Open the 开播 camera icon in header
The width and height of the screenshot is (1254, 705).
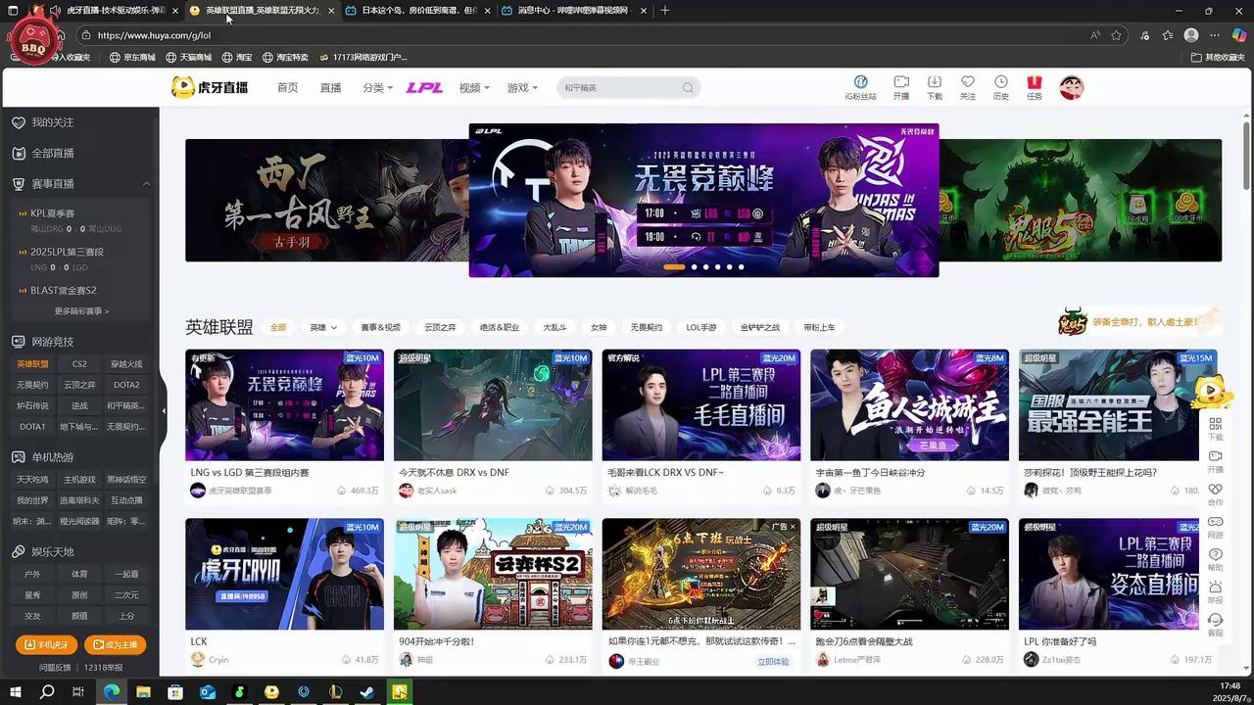coord(901,82)
